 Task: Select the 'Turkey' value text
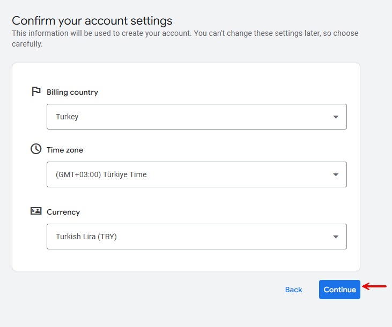(67, 117)
